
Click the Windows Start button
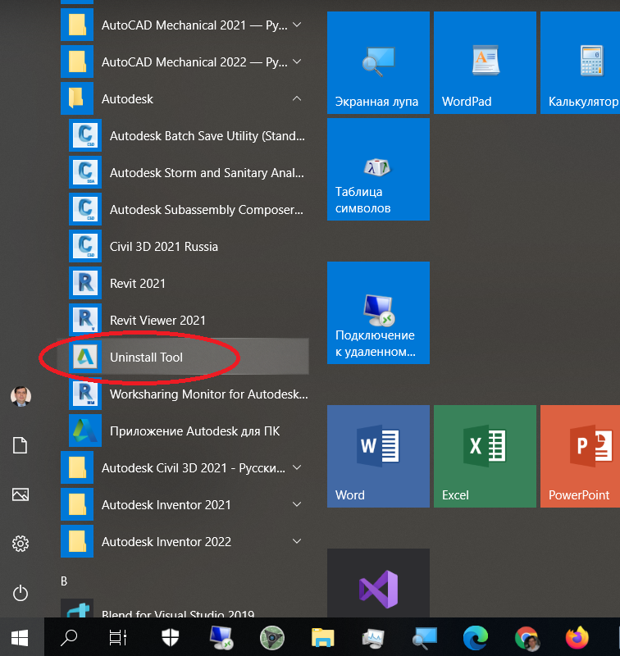pos(20,637)
